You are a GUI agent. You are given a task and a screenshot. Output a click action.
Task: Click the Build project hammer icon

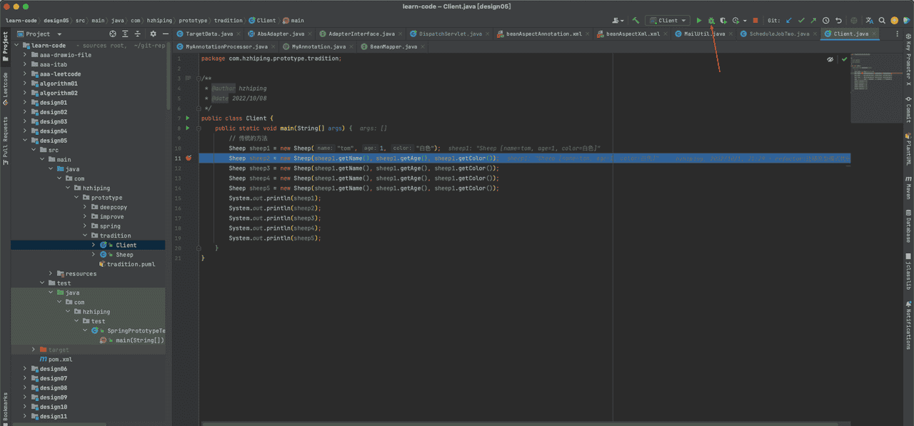(636, 21)
